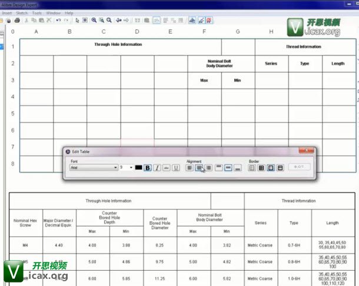
Task: Click the bold 'Length' editor cell
Action: (338, 63)
